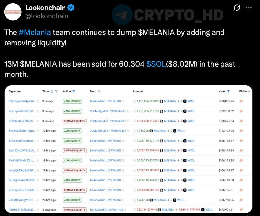Toggle the Time column clock format icon
Image resolution: width=260 pixels, height=216 pixels.
click(x=52, y=91)
